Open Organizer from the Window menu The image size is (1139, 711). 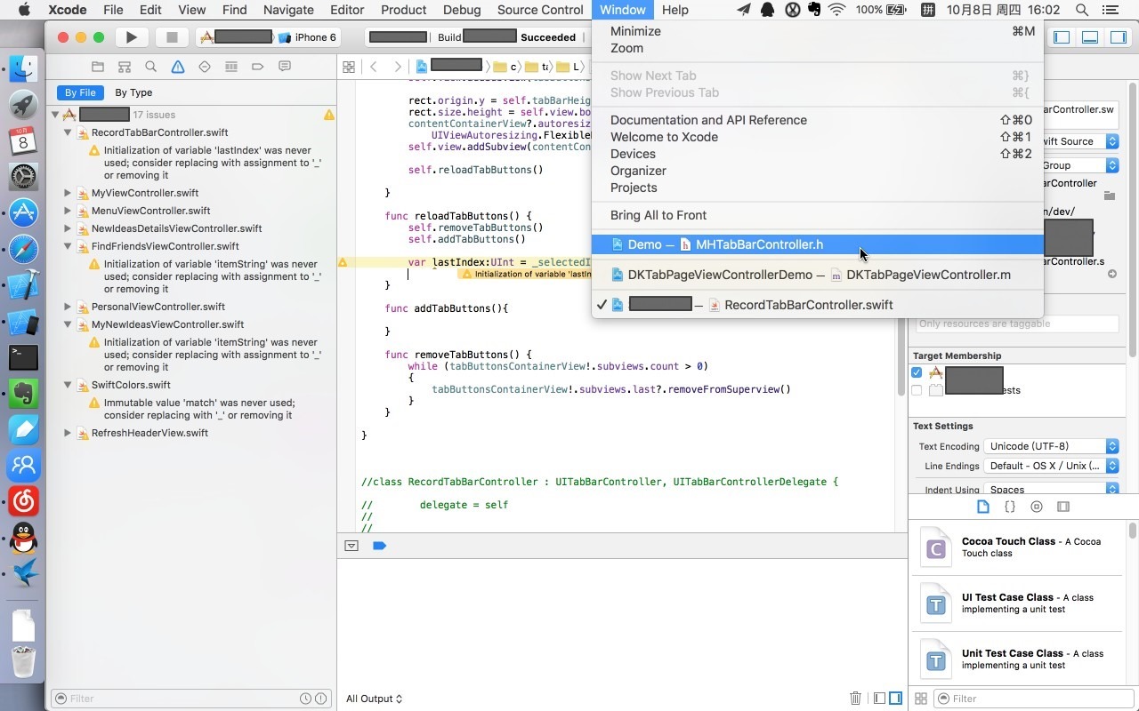(817, 171)
